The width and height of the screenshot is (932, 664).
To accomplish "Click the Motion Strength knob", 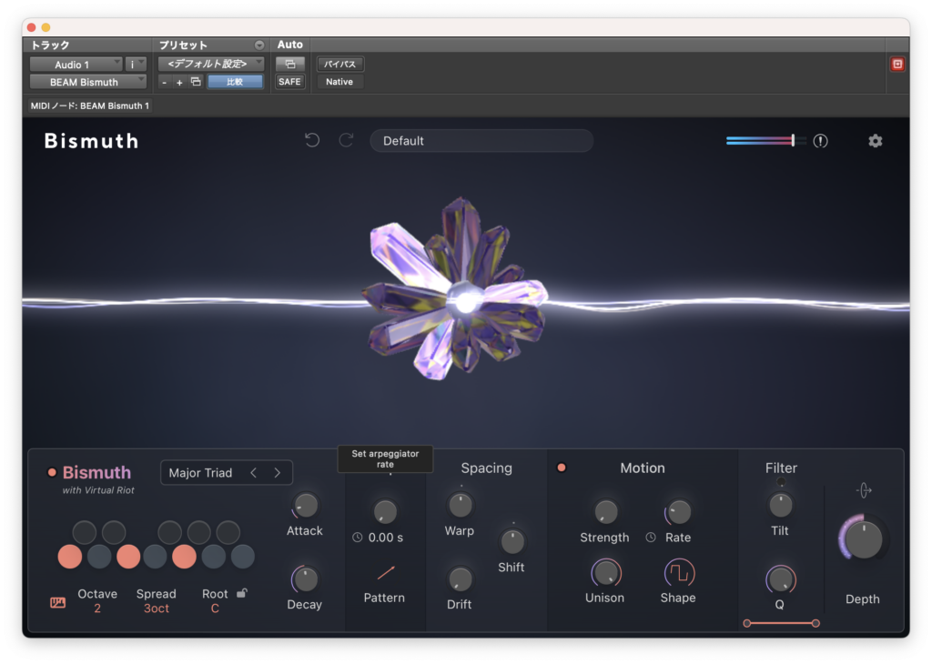I will click(x=605, y=511).
